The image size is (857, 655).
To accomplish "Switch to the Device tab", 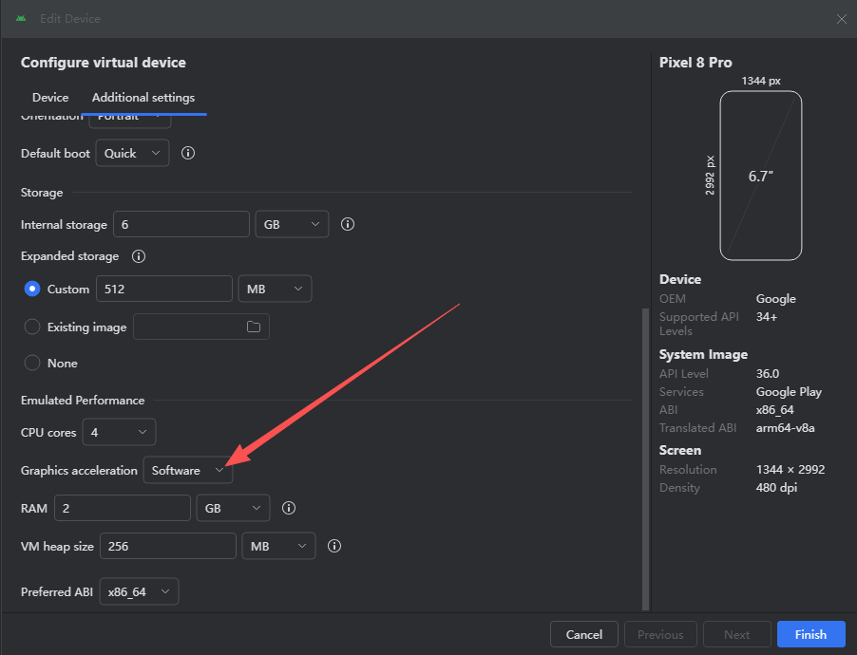I will click(50, 98).
